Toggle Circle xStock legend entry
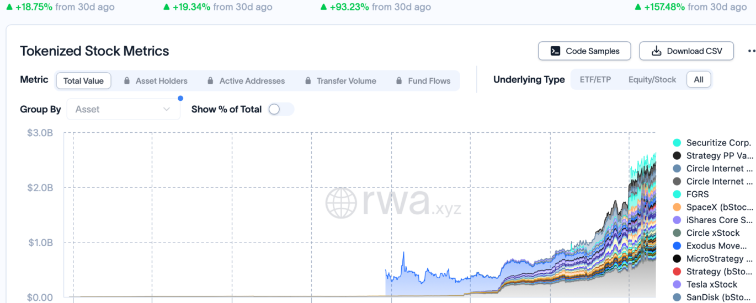Viewport: 756px width, 303px height. point(706,233)
